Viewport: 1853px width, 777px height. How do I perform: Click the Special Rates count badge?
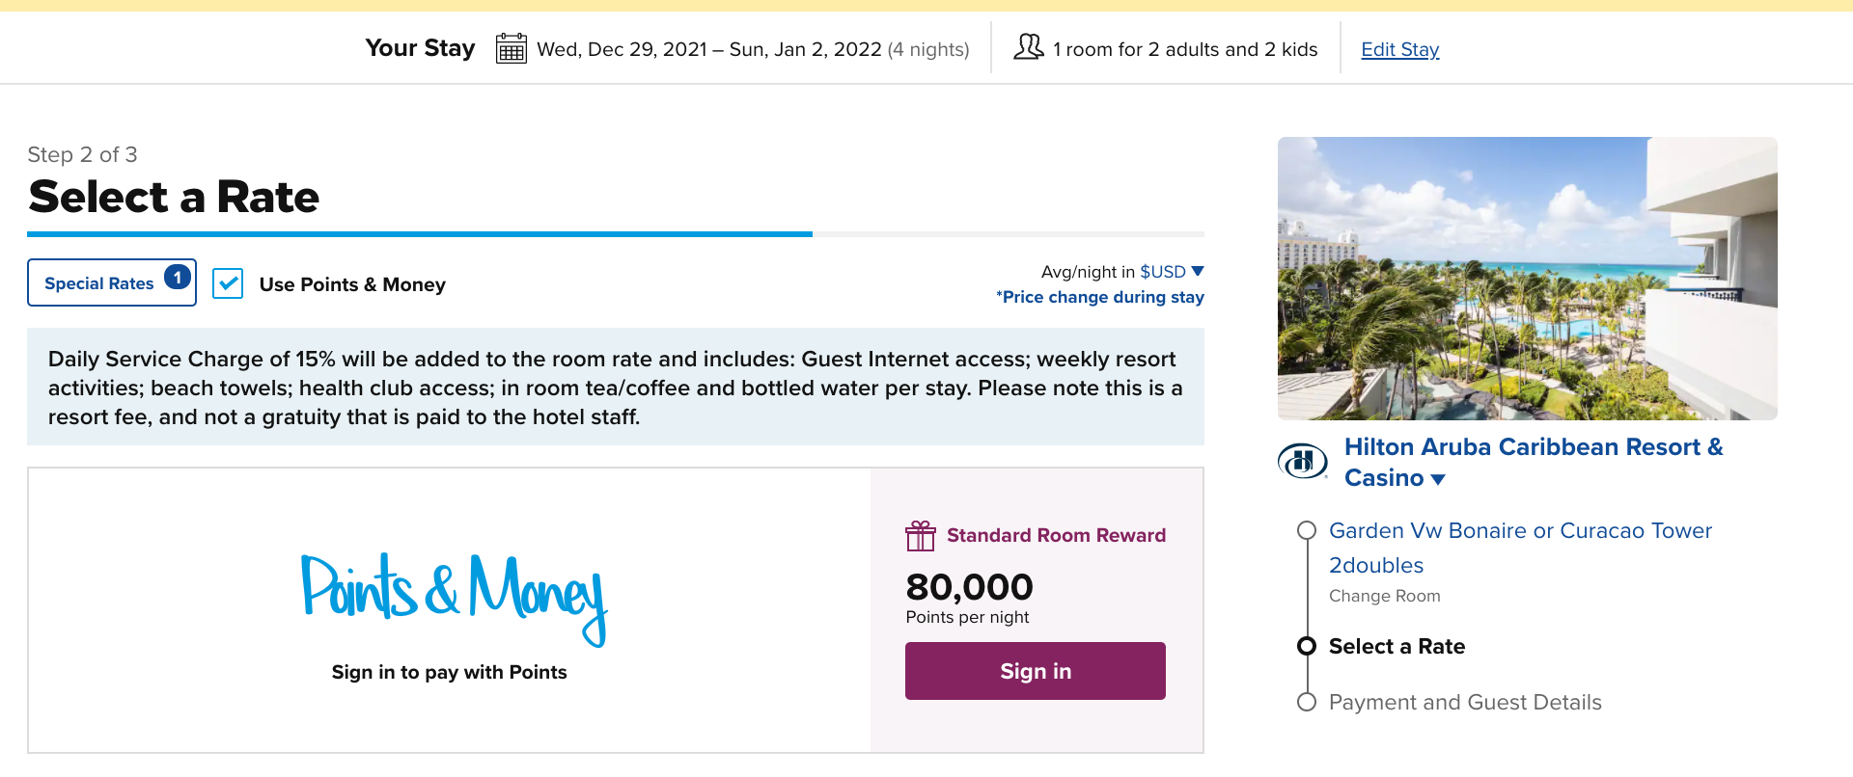click(177, 278)
